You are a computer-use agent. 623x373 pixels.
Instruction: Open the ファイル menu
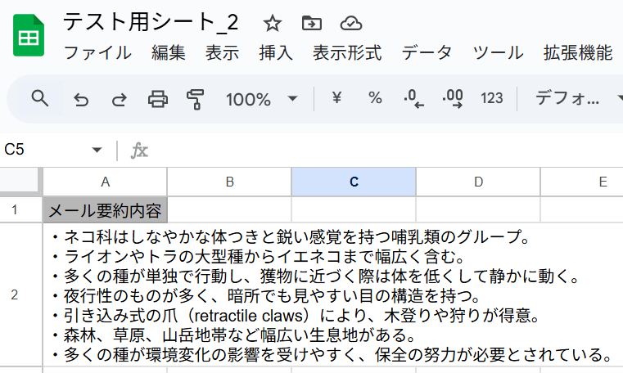tap(97, 53)
